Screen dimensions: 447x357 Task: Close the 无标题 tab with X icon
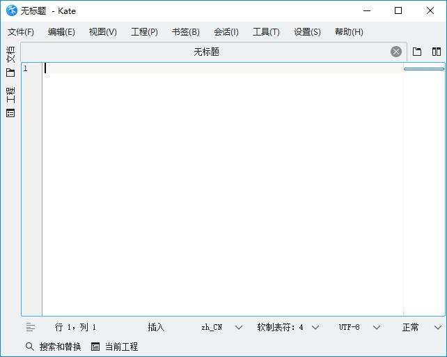click(396, 52)
